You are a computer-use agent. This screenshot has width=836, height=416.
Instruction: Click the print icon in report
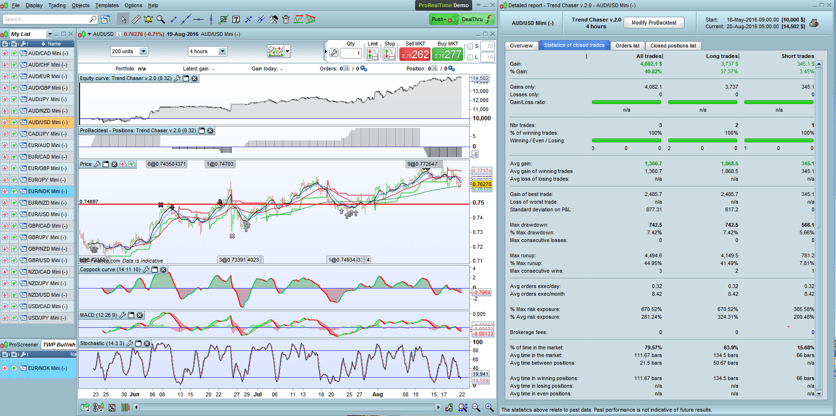click(814, 23)
